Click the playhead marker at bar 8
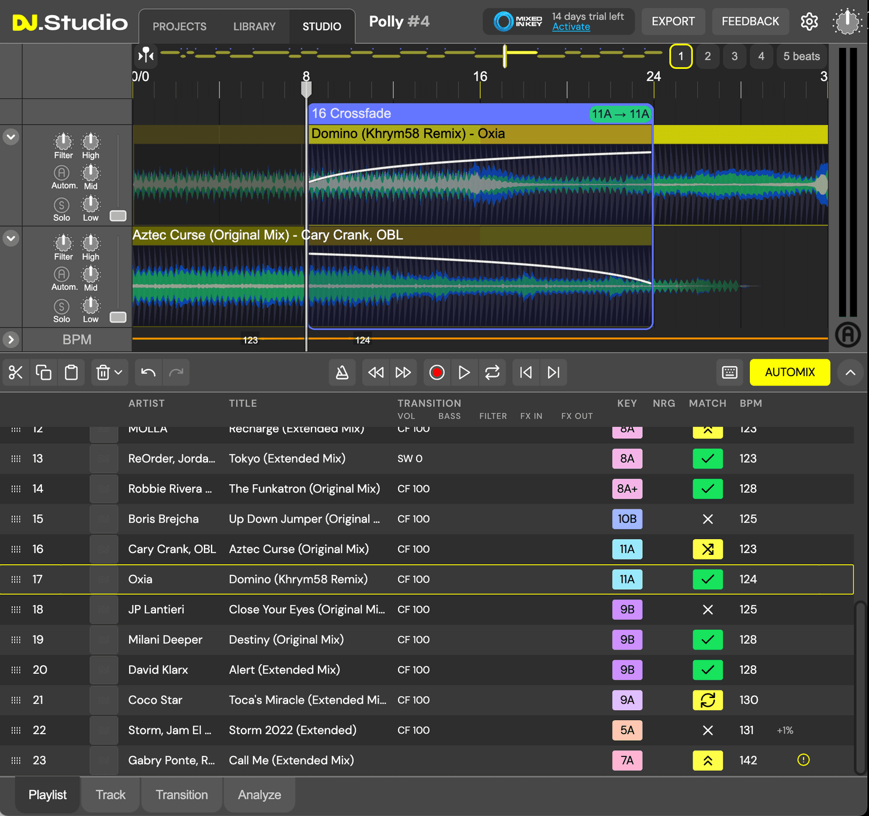This screenshot has width=869, height=816. (x=306, y=89)
